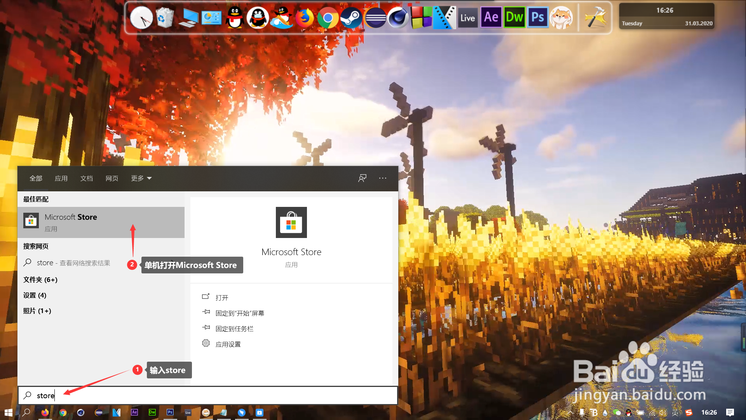The height and width of the screenshot is (420, 746).
Task: Expand the hidden system tray icons chevron
Action: coord(570,413)
